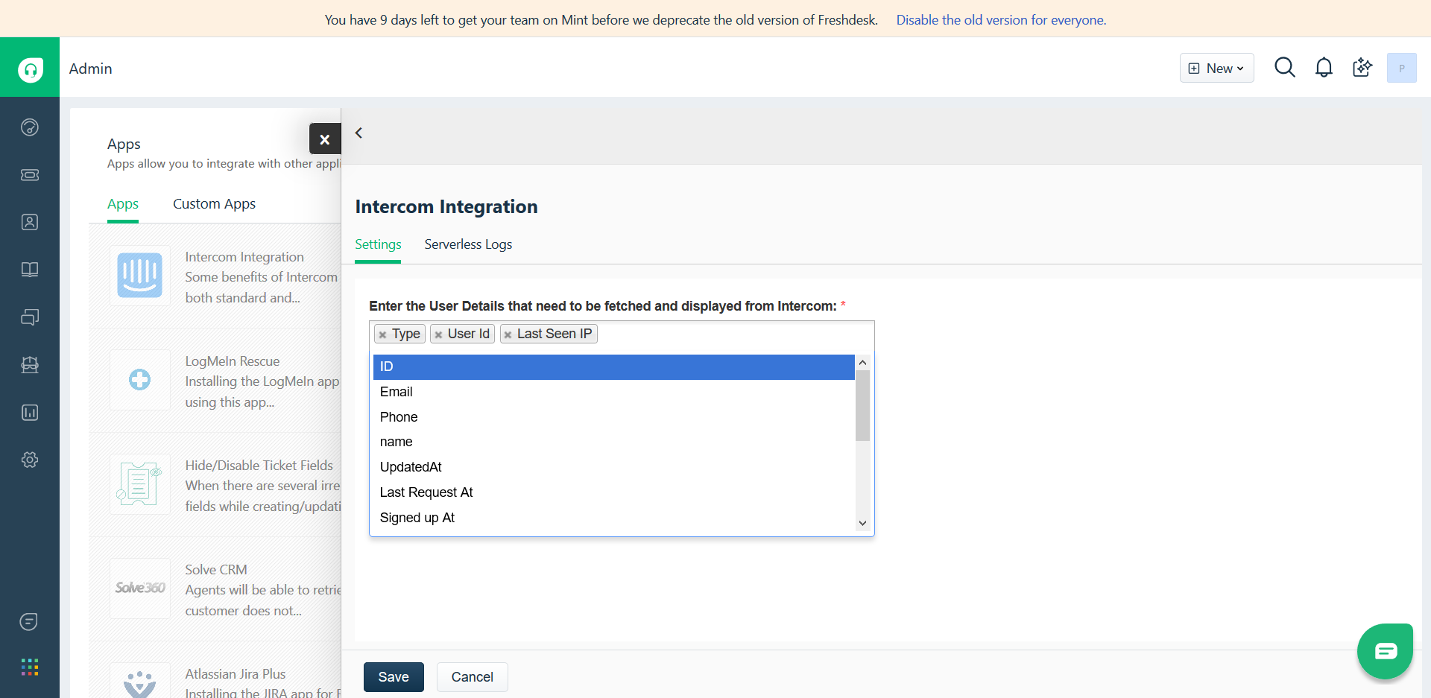
Task: Open the Forums chat icon in sidebar
Action: point(30,317)
